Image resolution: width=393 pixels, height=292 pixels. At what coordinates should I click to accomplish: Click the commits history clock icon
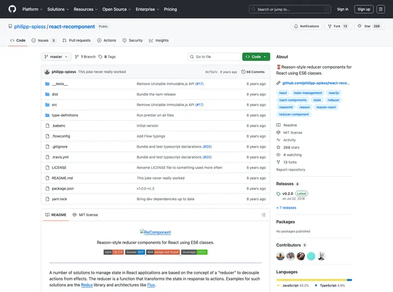point(243,72)
